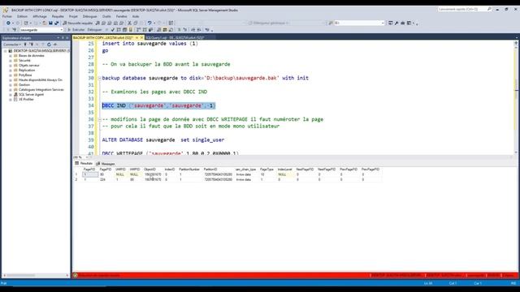520x292 pixels.
Task: Click the Object Explorer horizontal scrollbar
Action: click(x=35, y=275)
